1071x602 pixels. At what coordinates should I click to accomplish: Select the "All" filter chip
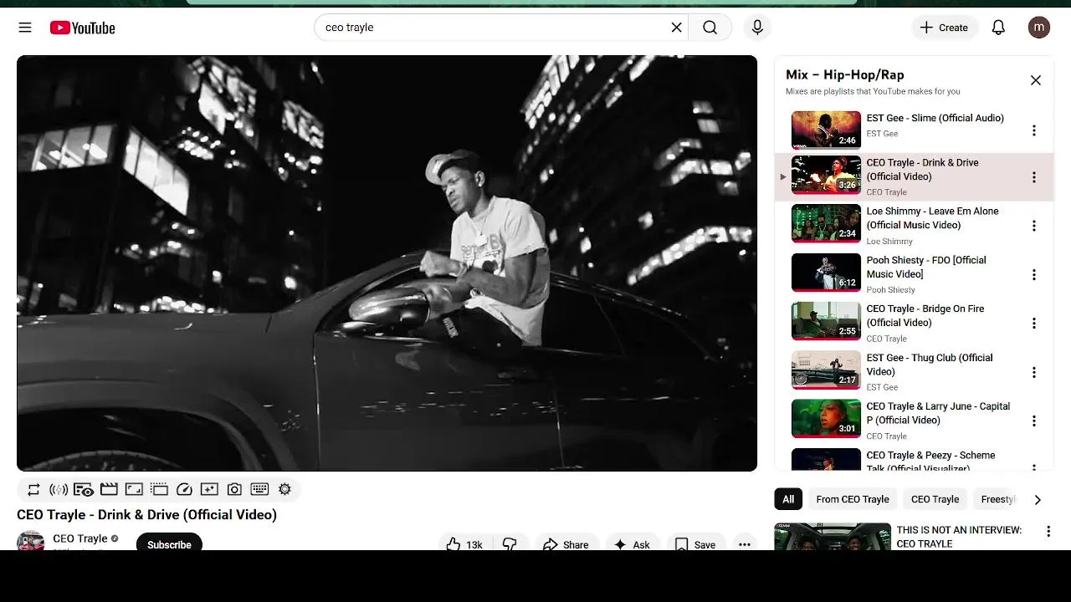[x=788, y=499]
